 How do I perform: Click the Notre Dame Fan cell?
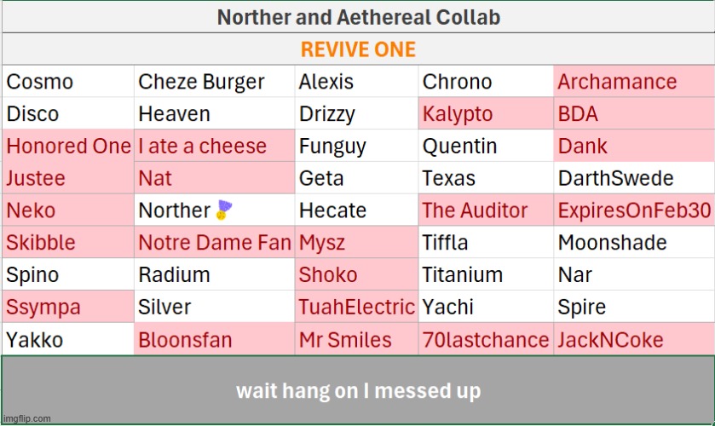[214, 242]
